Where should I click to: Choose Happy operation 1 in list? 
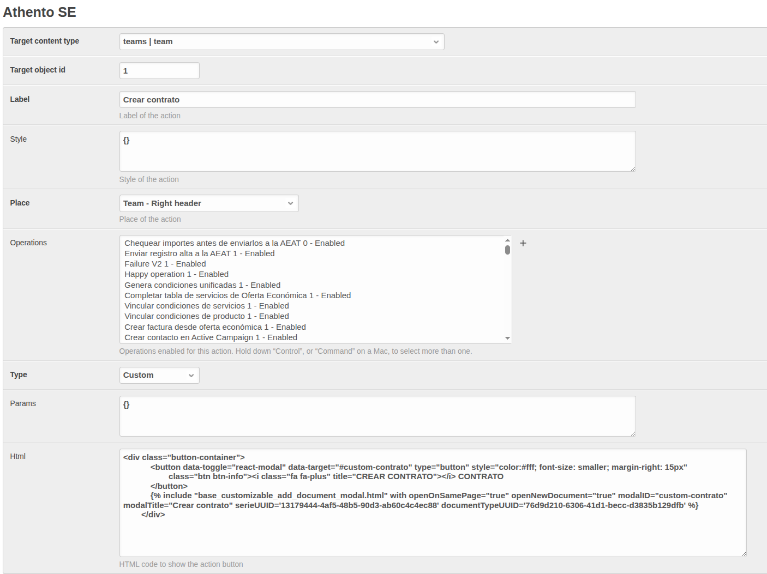[176, 274]
